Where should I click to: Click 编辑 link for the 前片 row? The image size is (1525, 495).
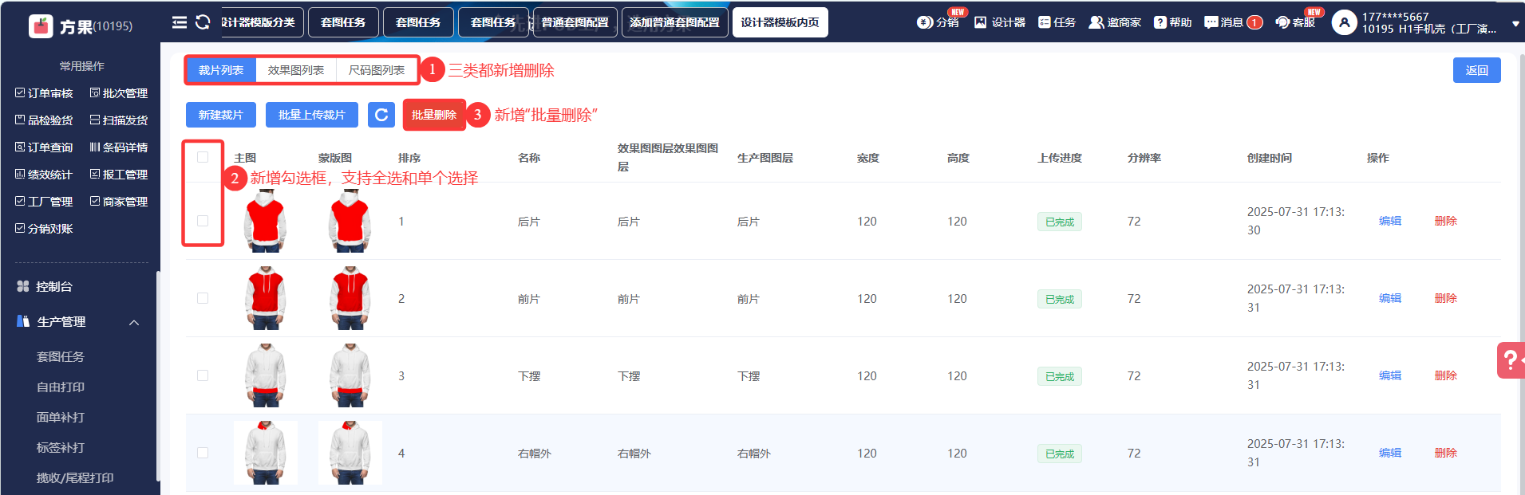click(x=1389, y=298)
